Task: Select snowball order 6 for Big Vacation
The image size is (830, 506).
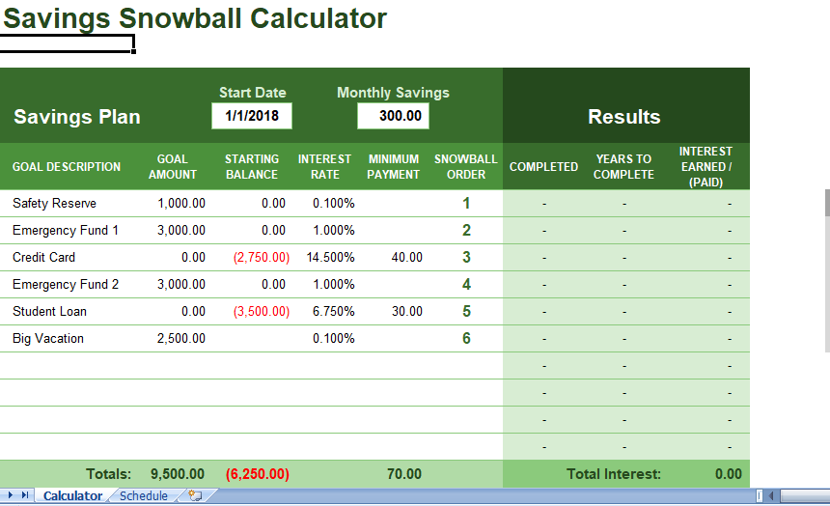Action: click(466, 339)
